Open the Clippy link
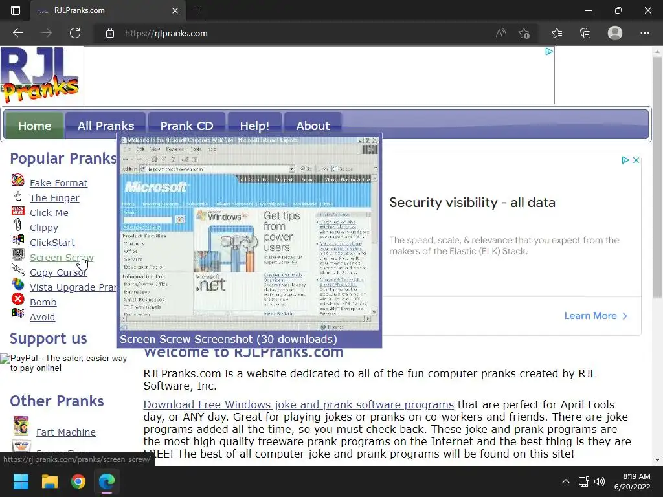663x497 pixels. pyautogui.click(x=44, y=228)
